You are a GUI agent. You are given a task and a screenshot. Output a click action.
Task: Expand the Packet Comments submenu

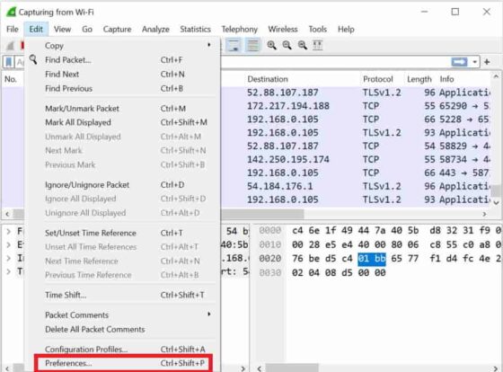pos(208,314)
